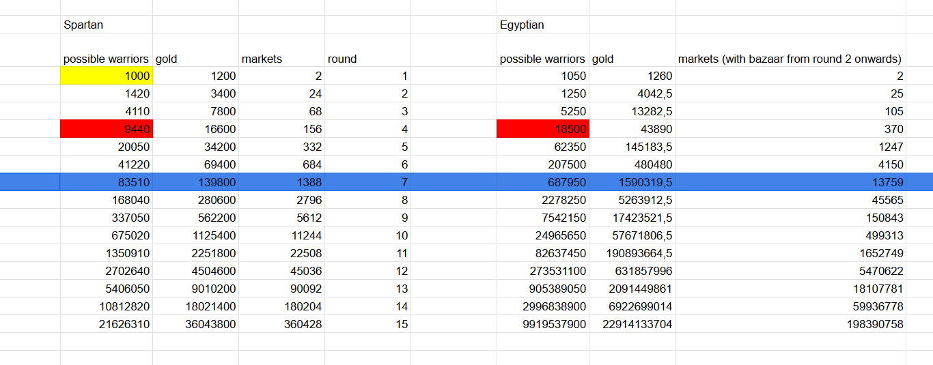Select Spartan markets cell 360428

pyautogui.click(x=281, y=324)
